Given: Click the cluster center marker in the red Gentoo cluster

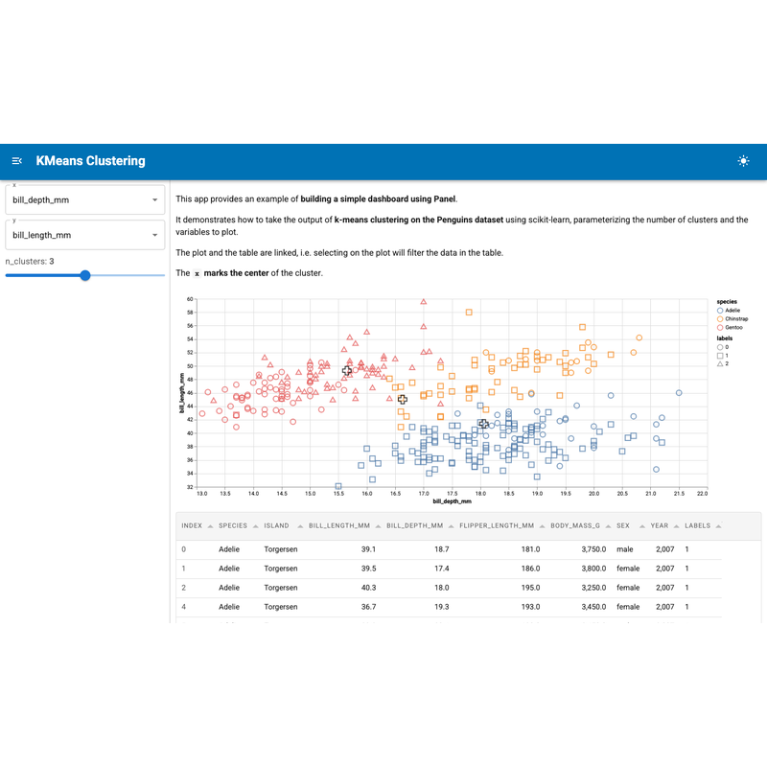Looking at the screenshot, I should point(347,371).
